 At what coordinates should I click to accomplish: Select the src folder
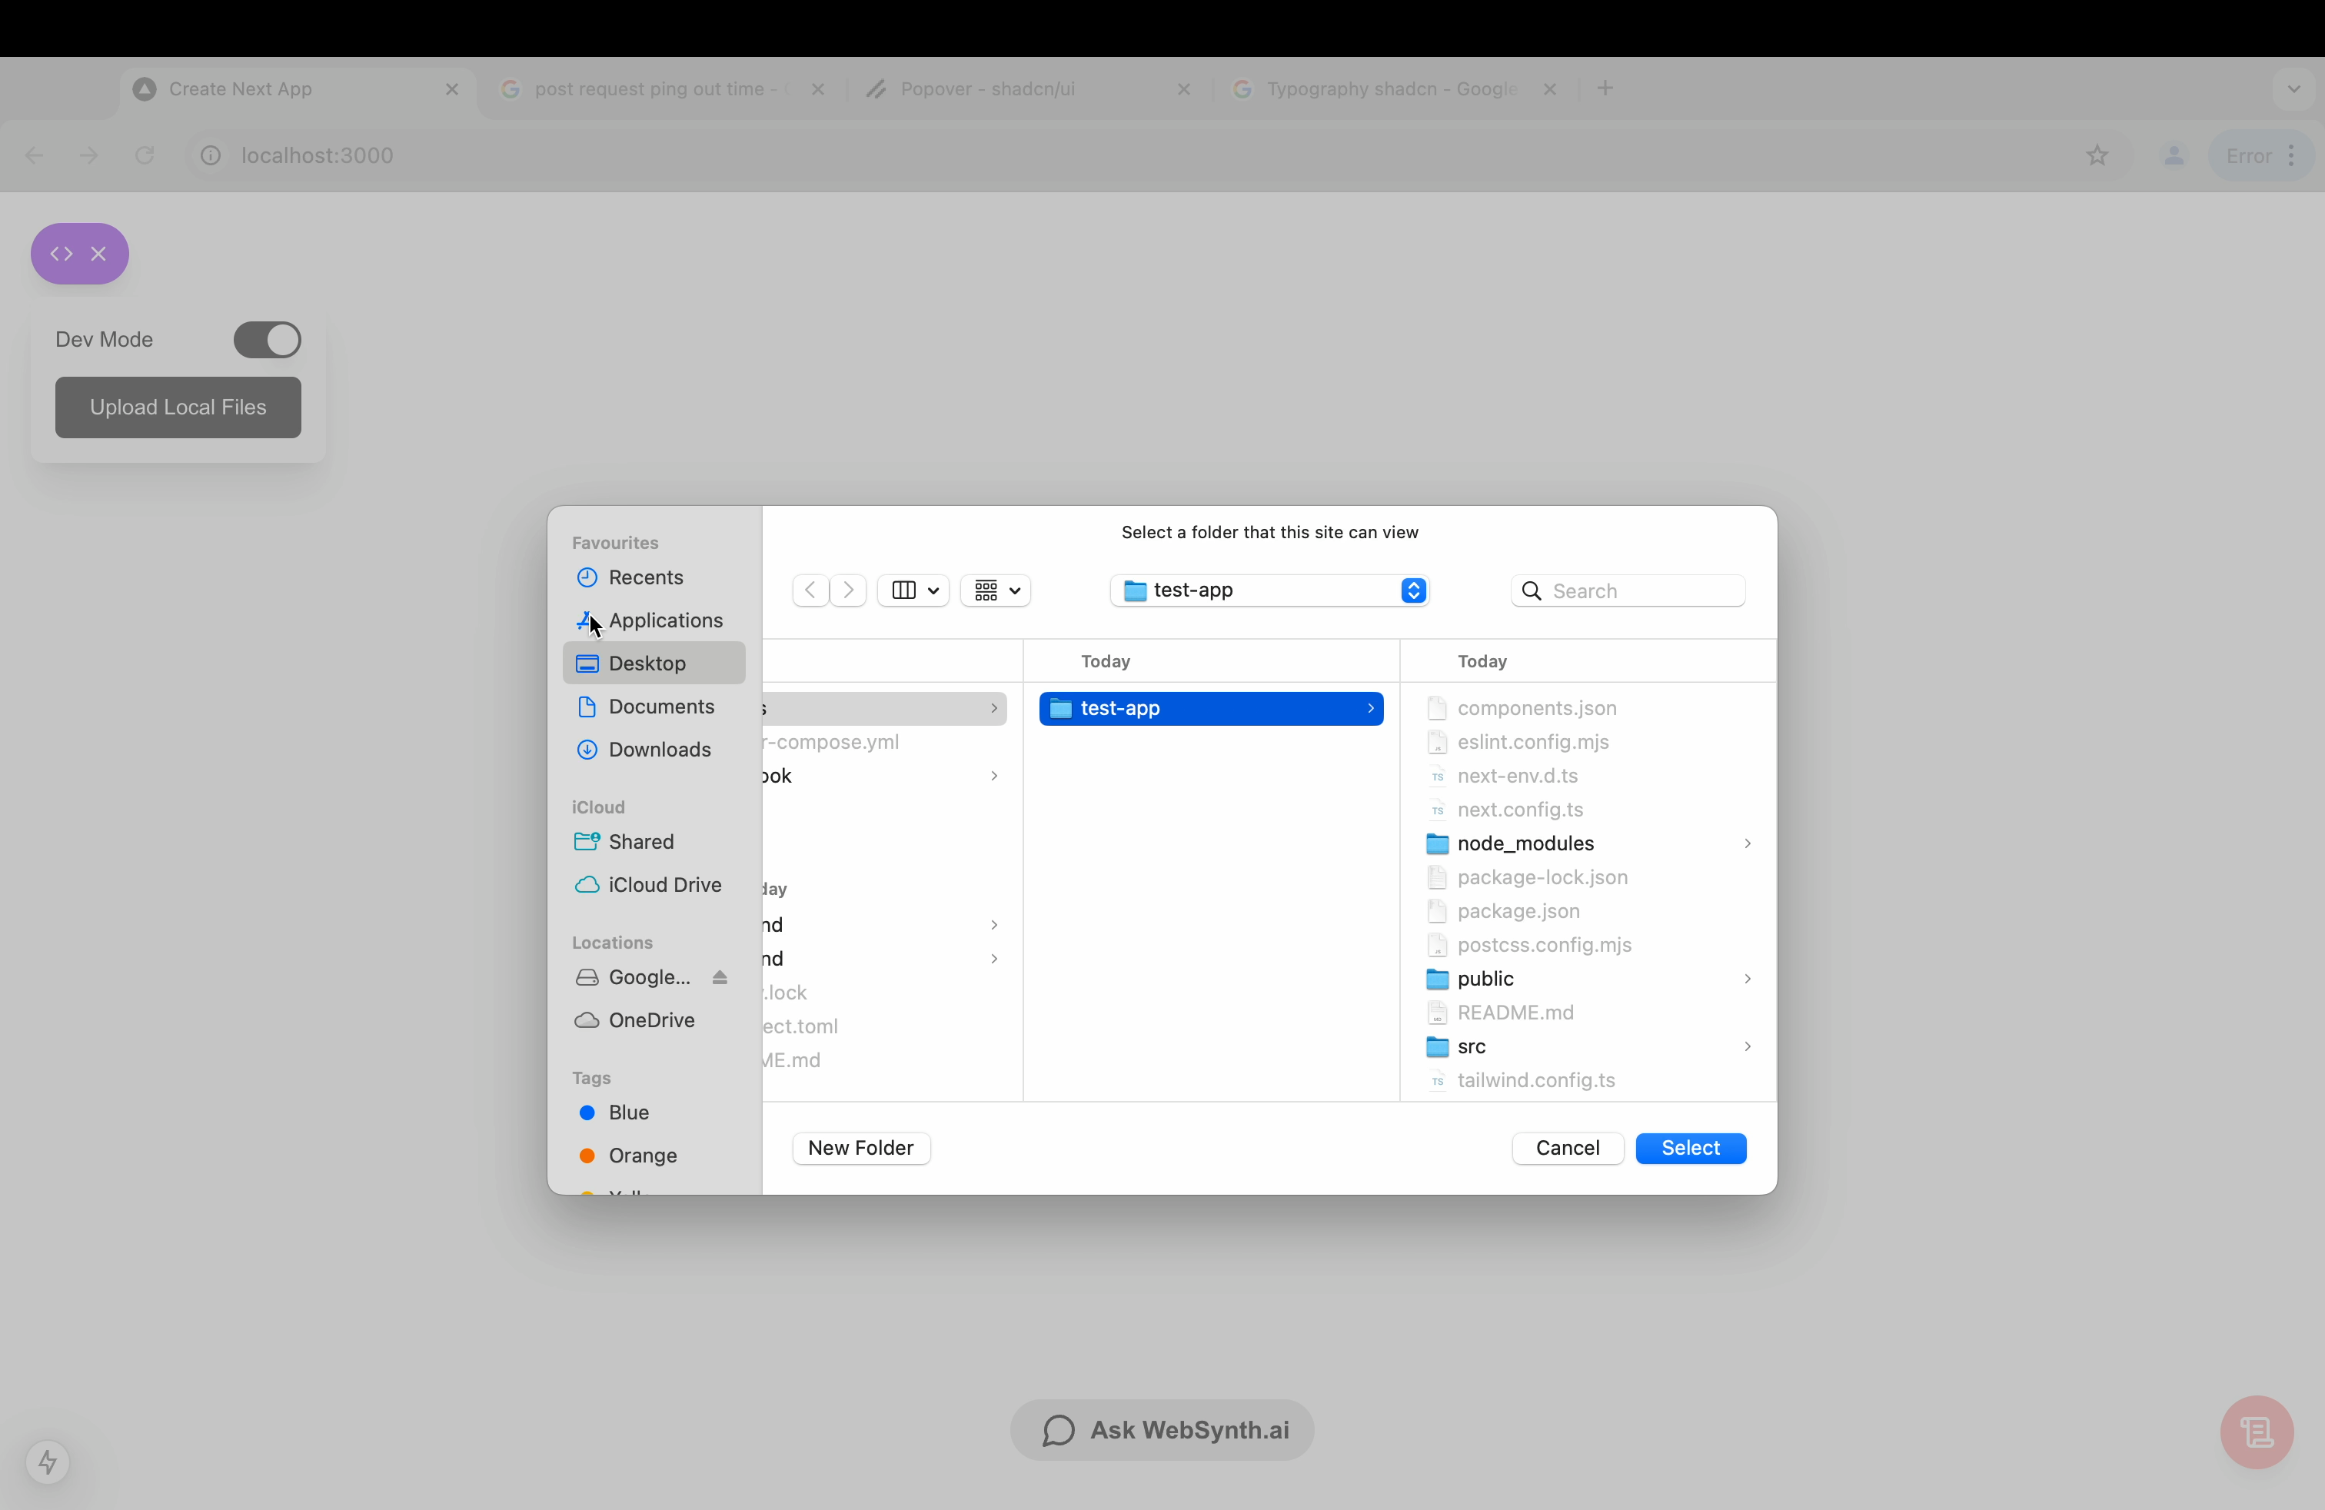pos(1472,1046)
